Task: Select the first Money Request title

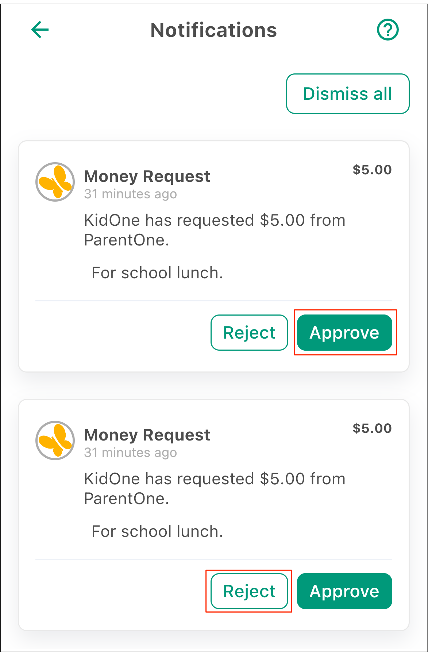Action: [147, 176]
